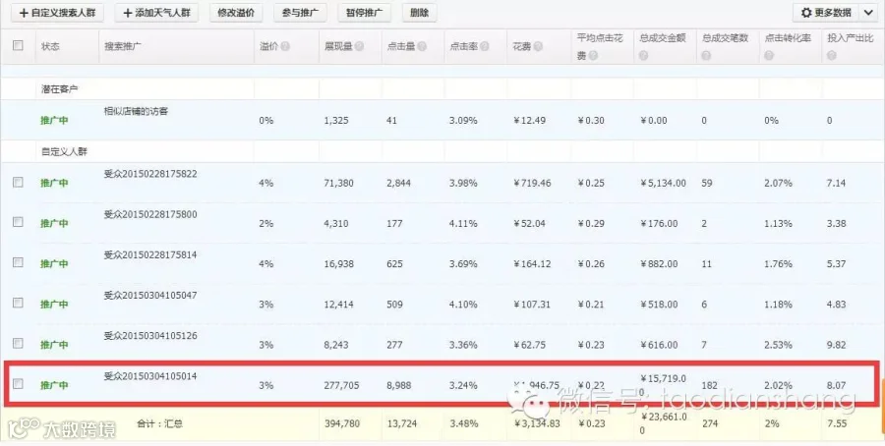Click the 添加天气人群 button

coord(156,13)
